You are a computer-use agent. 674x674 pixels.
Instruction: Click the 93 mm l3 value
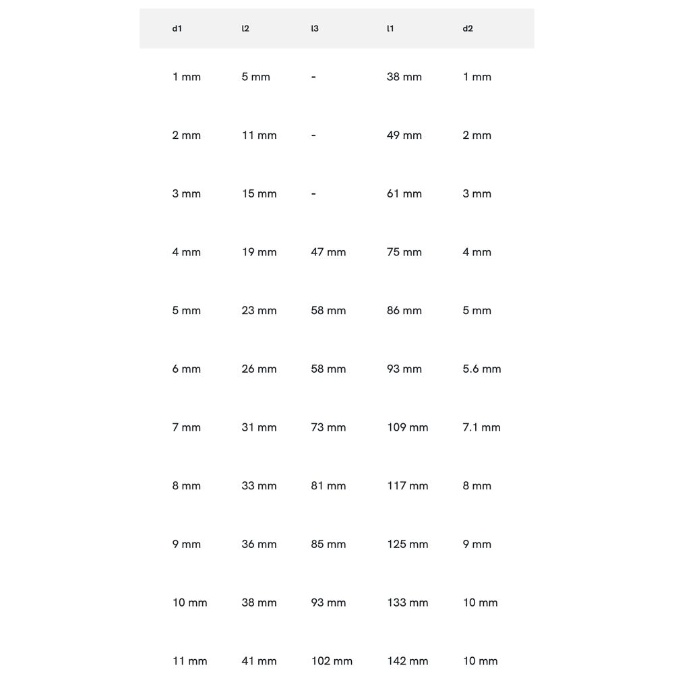tap(328, 603)
